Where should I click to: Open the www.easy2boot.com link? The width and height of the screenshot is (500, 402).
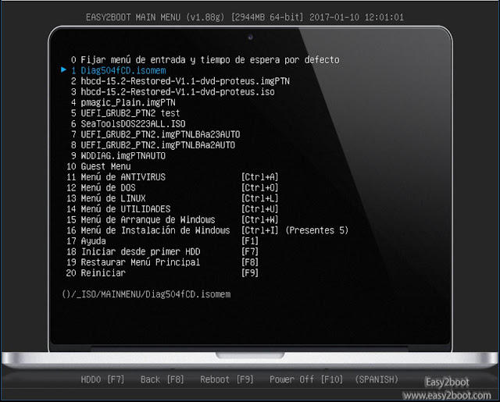(447, 395)
